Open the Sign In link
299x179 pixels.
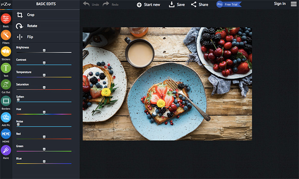point(280,4)
